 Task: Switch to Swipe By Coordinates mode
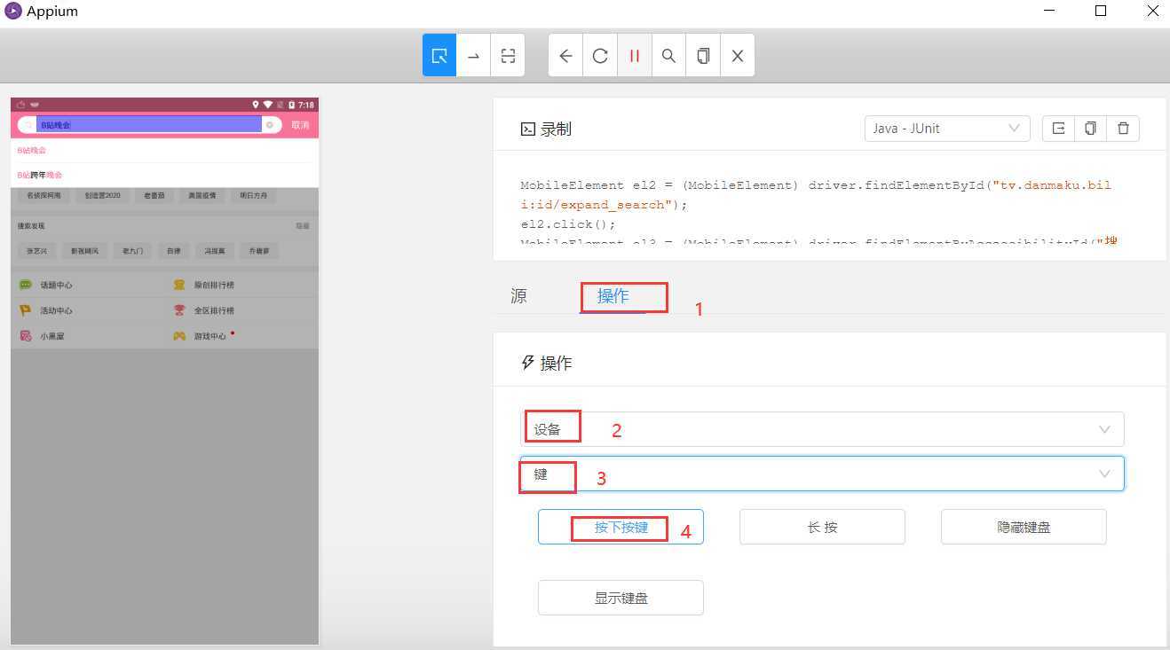pyautogui.click(x=474, y=56)
